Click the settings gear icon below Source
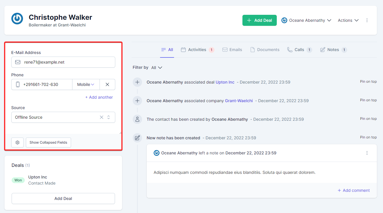Screen dimensions: 383x213 click(x=17, y=142)
